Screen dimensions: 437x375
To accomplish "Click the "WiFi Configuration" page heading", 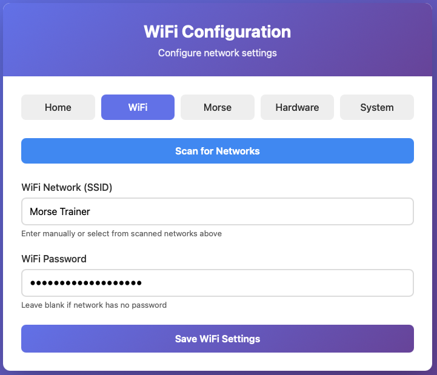I will click(218, 32).
